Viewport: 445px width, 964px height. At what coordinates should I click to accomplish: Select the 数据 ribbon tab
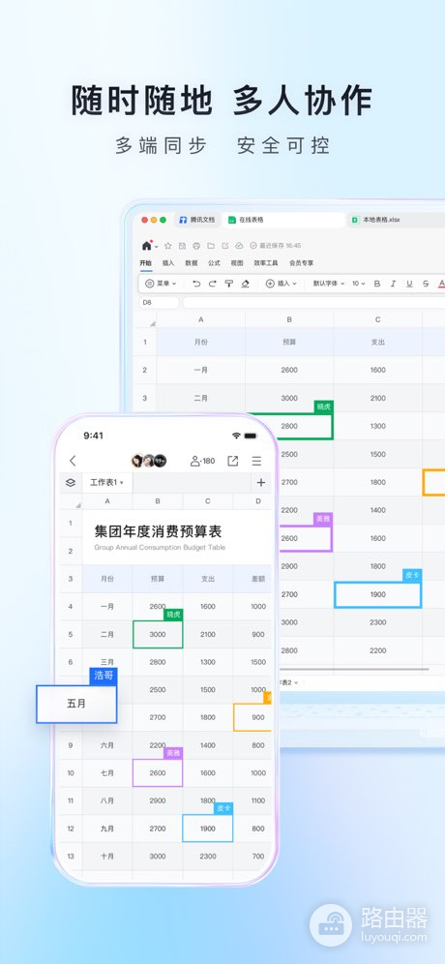coord(192,263)
